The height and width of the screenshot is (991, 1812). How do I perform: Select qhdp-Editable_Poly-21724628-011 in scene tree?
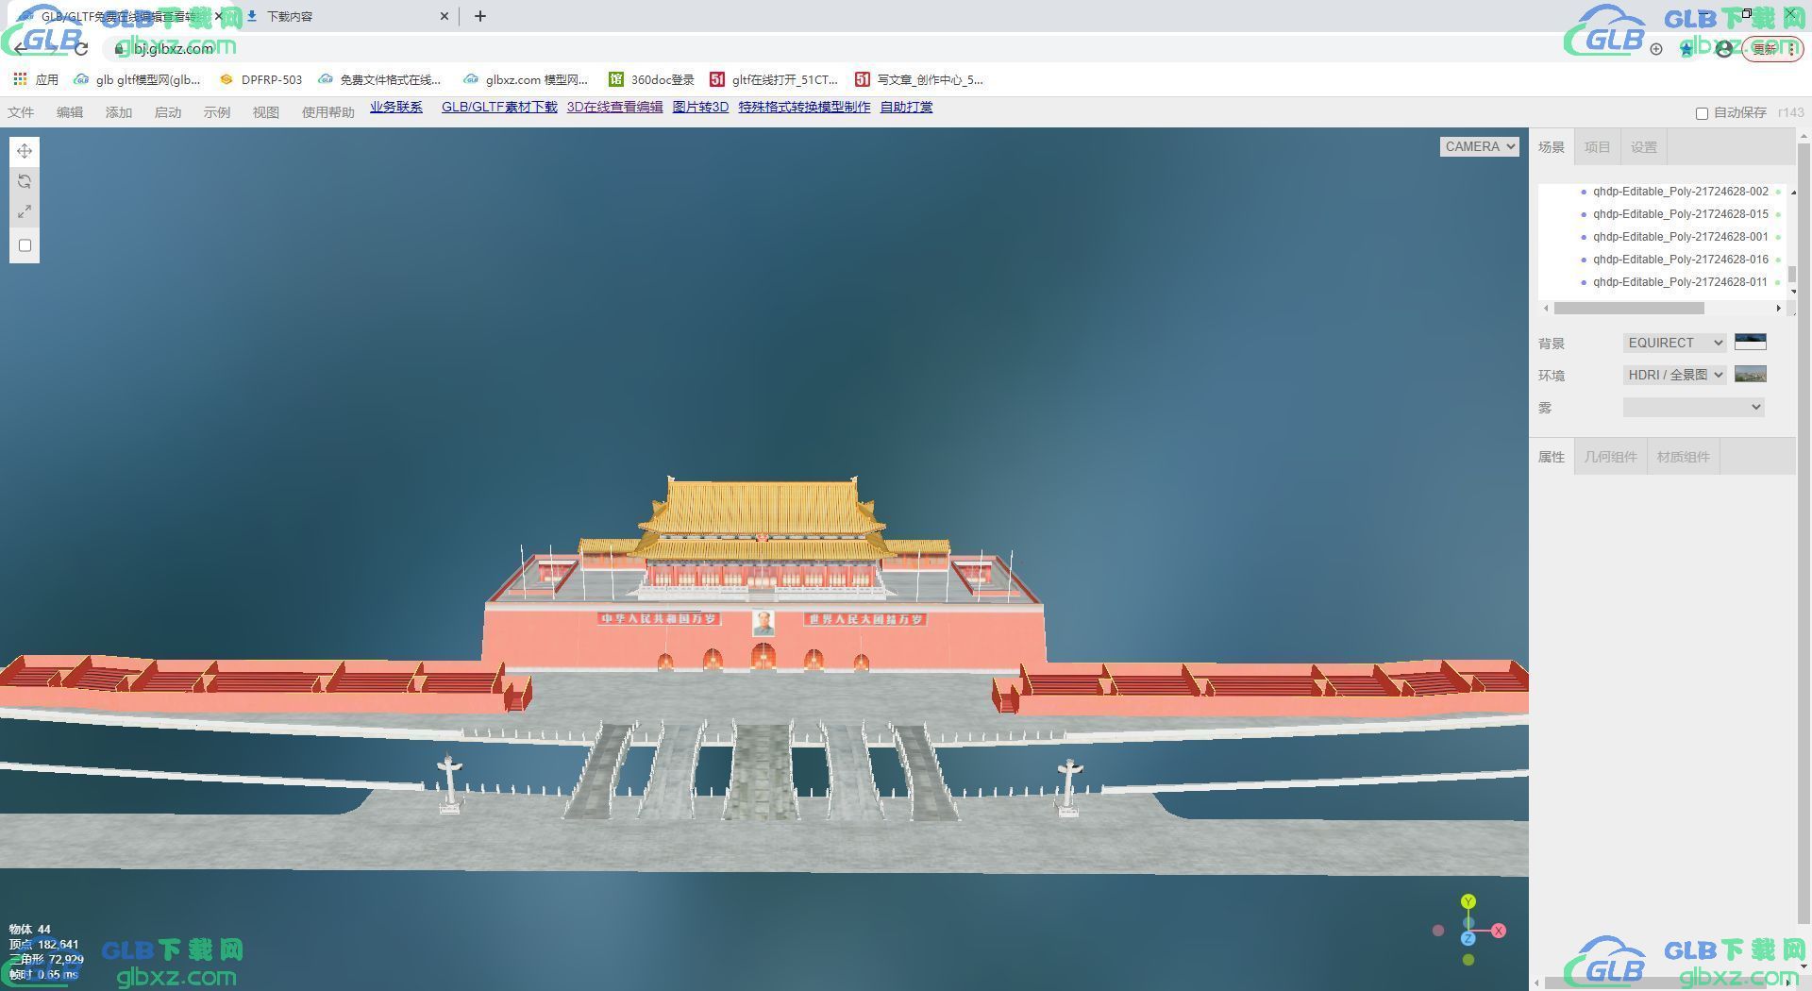tap(1680, 282)
